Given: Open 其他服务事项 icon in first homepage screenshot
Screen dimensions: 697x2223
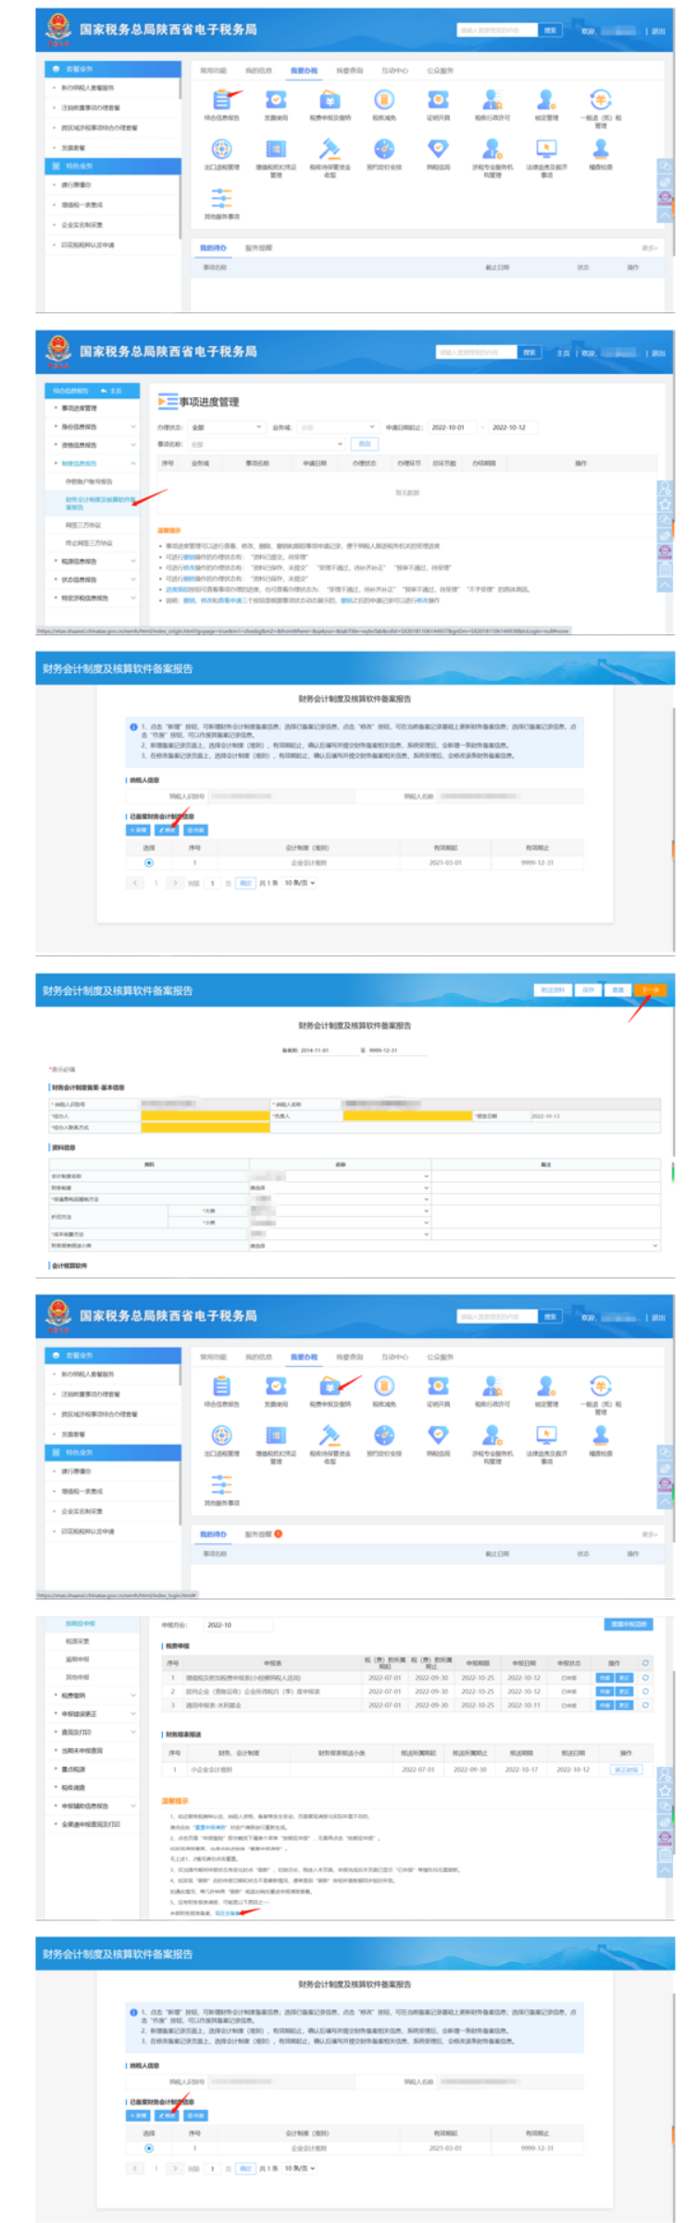Looking at the screenshot, I should tap(221, 198).
